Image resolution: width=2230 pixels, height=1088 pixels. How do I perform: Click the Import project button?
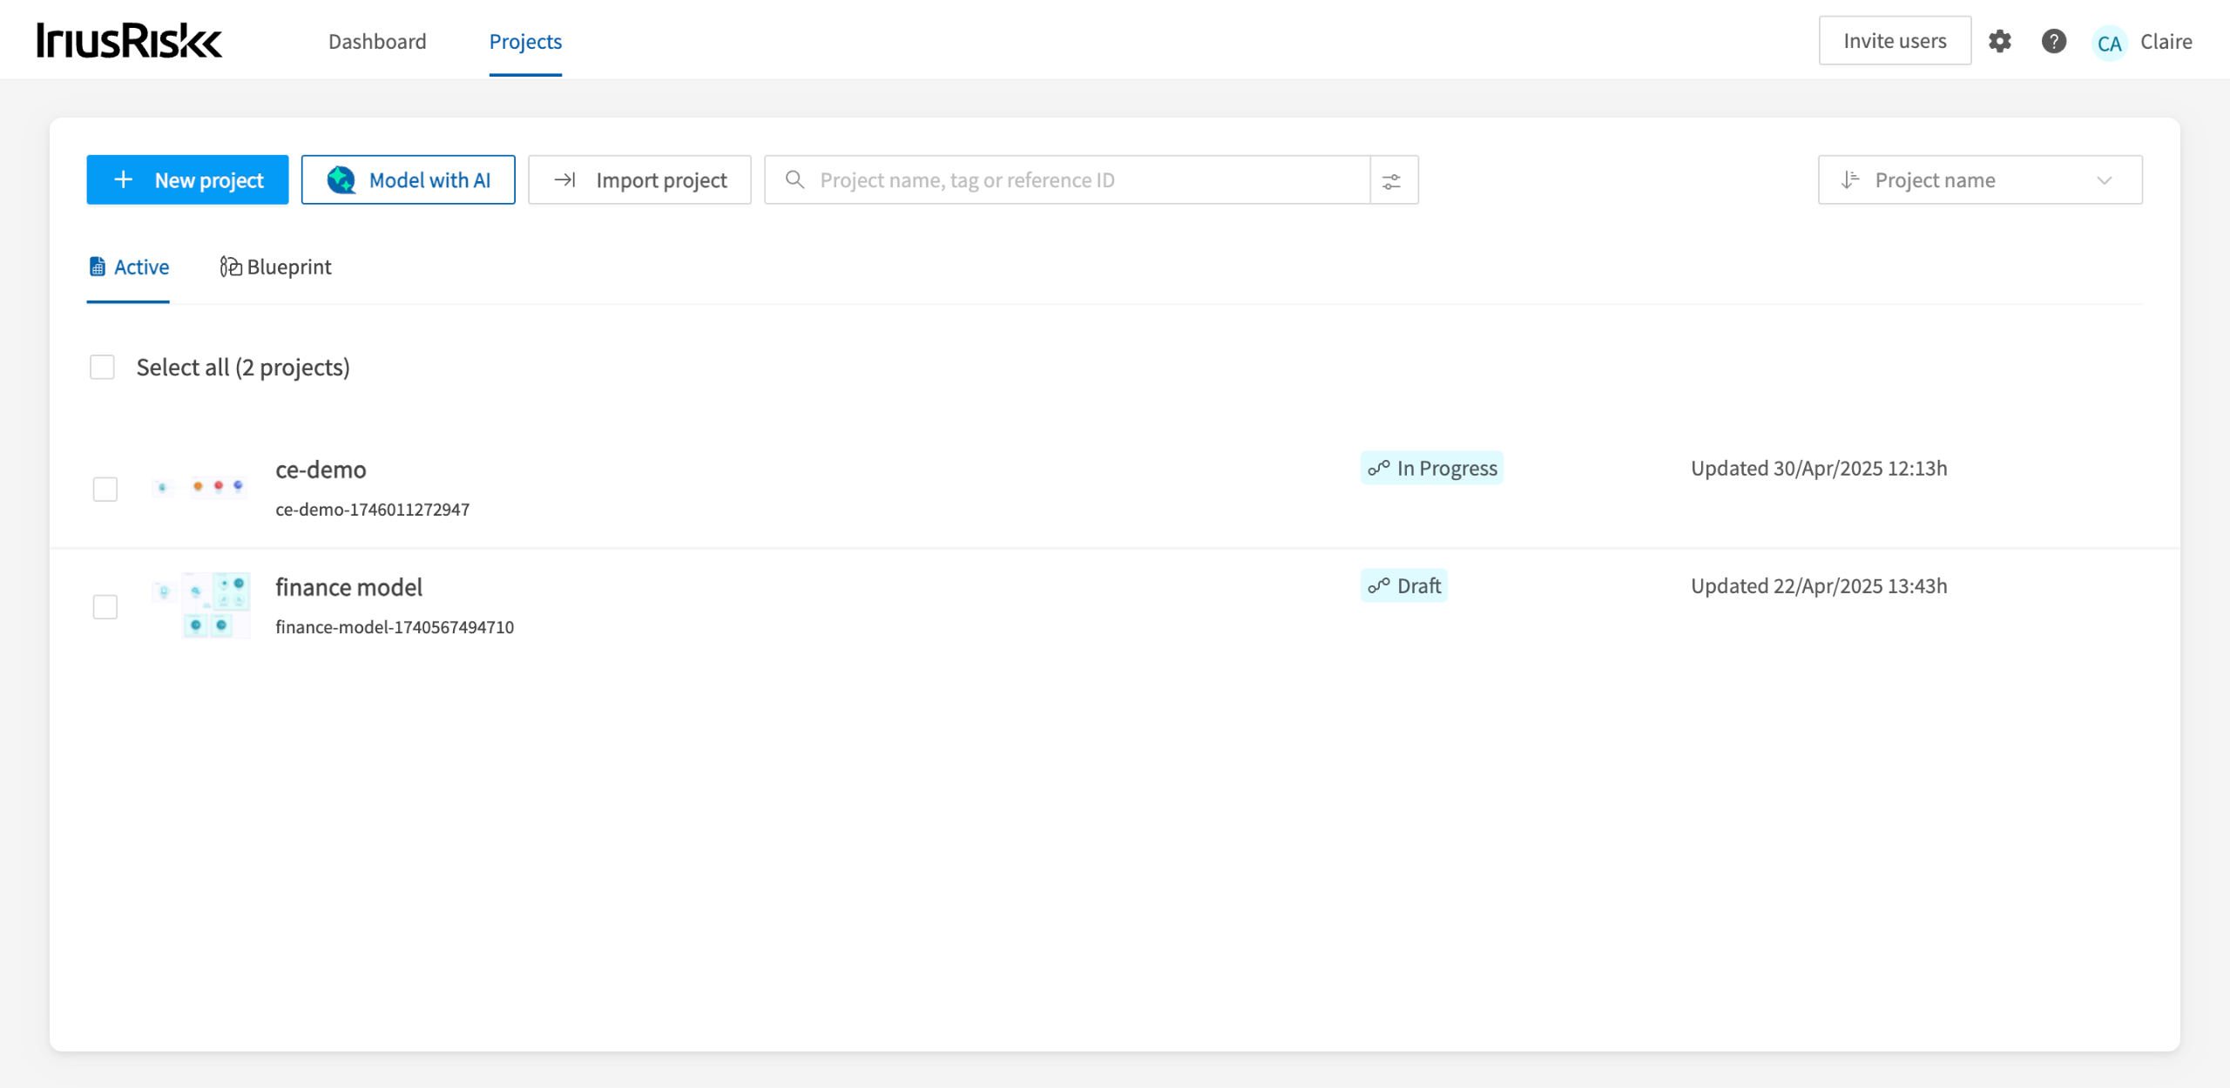639,180
